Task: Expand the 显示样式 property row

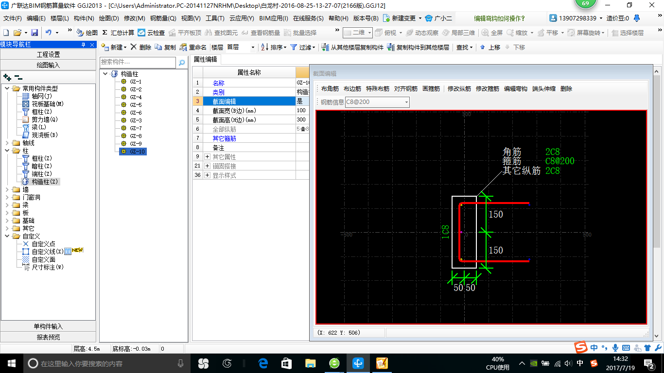Action: tap(208, 175)
